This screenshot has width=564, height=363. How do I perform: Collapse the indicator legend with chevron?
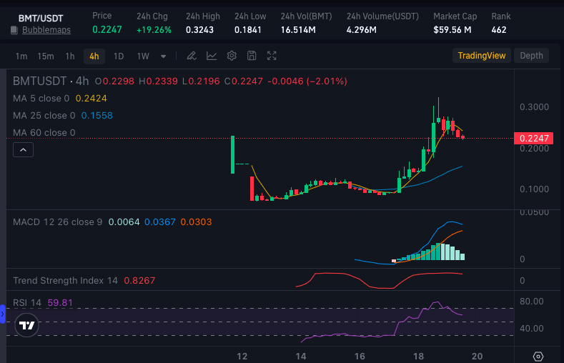[23, 150]
